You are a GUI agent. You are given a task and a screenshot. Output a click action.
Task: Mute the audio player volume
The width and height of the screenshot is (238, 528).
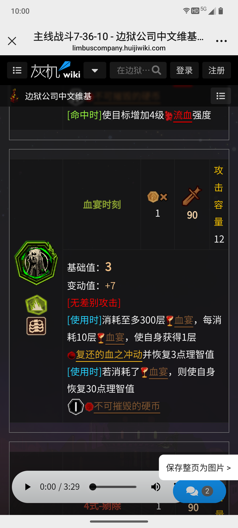[x=156, y=487]
